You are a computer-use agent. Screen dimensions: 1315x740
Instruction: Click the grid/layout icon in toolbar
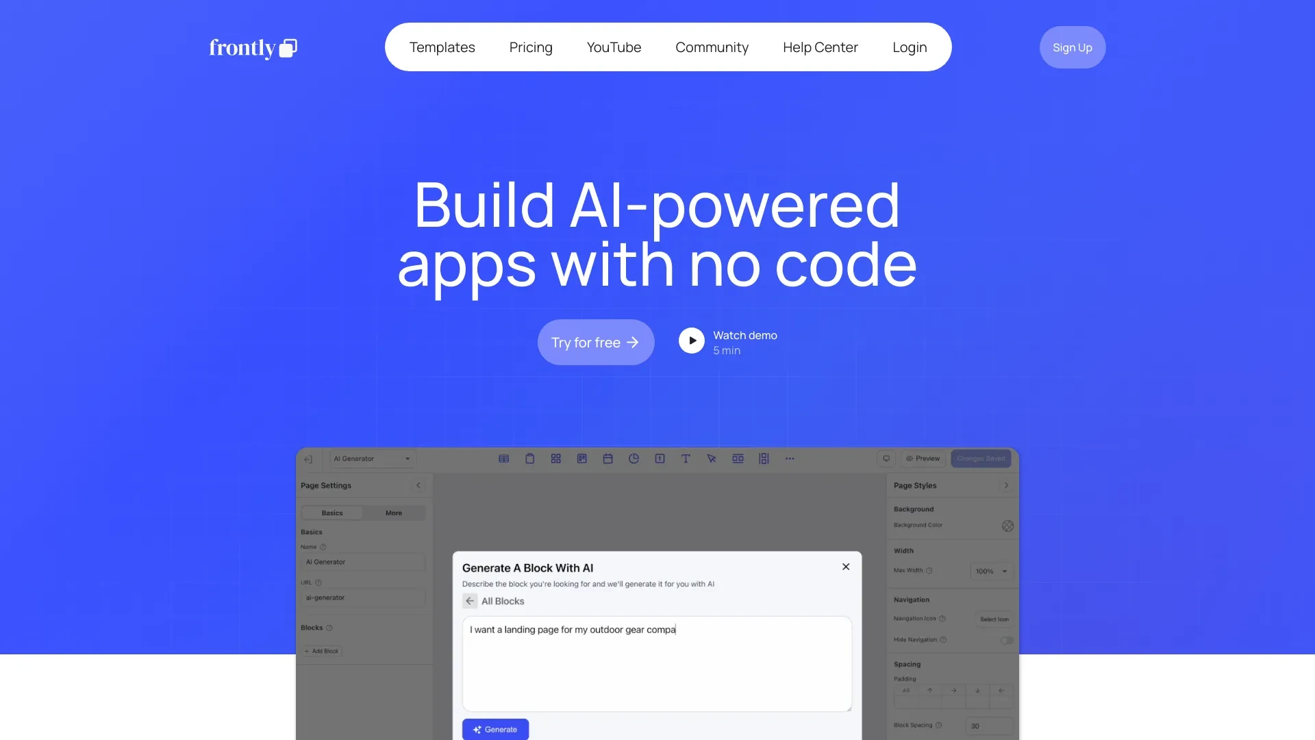tap(556, 458)
